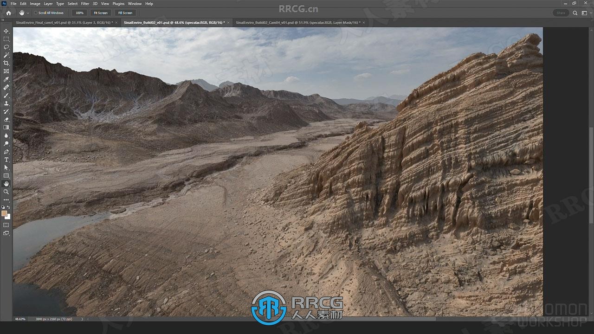Screen dimensions: 594x334
Task: Click the Fit Screen button
Action: (100, 13)
